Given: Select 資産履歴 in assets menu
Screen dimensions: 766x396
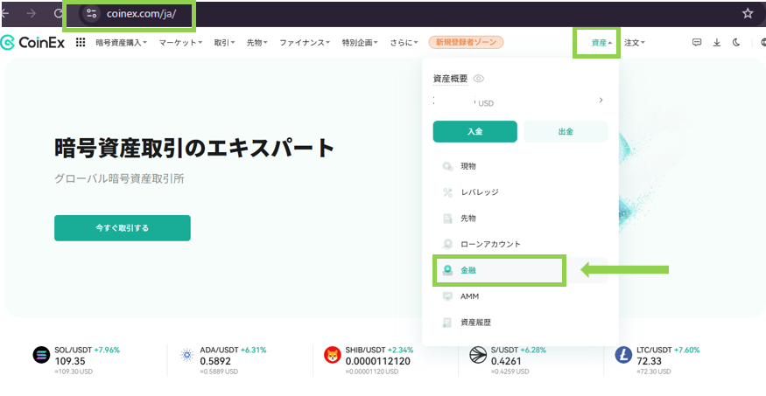Looking at the screenshot, I should (x=520, y=323).
